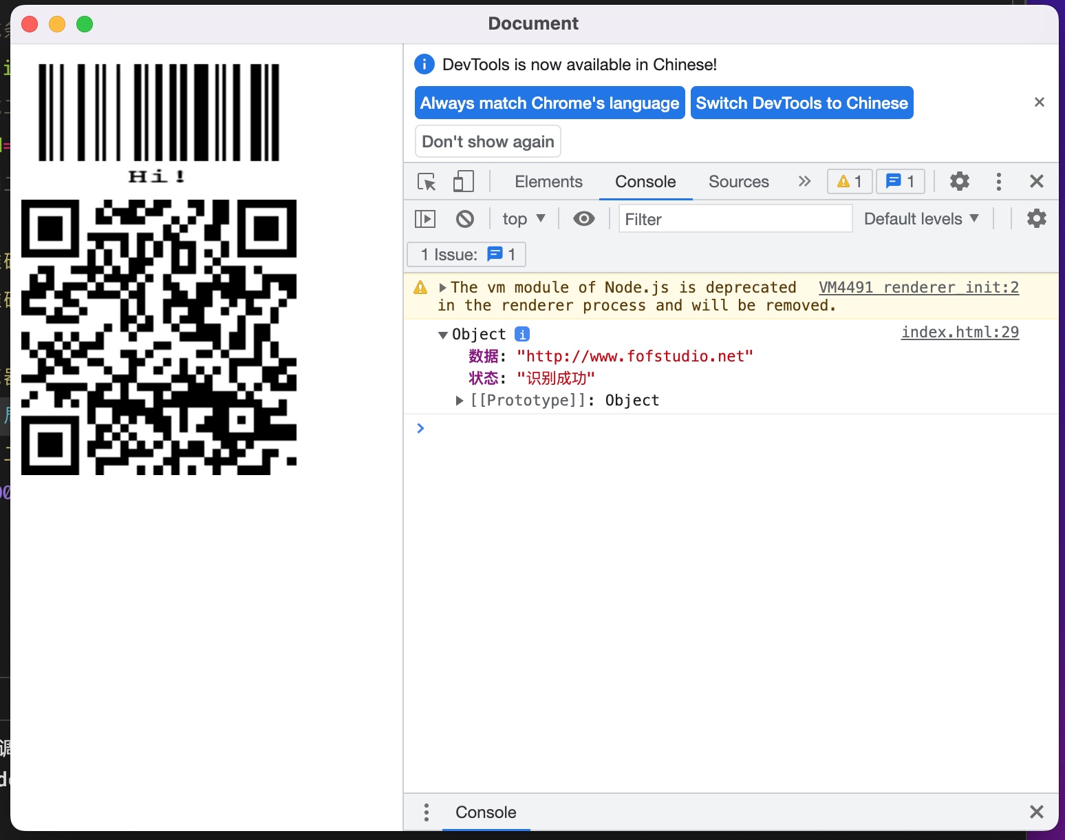Open the drawer three-dot menu

(x=427, y=812)
